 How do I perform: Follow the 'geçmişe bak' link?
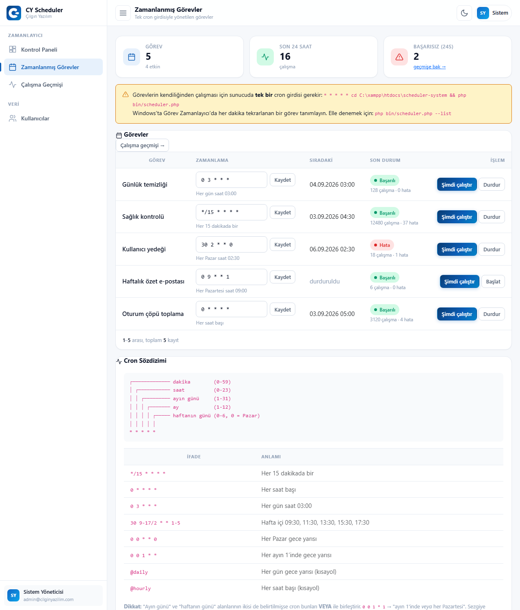pos(429,67)
